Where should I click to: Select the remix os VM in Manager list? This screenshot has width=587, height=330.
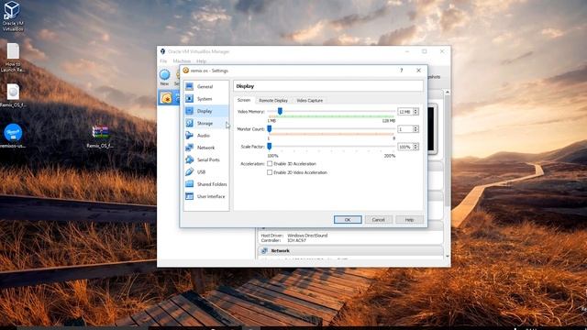pyautogui.click(x=169, y=98)
